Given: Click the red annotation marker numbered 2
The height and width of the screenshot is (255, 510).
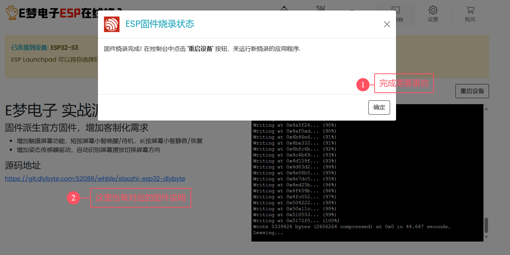Looking at the screenshot, I should tap(73, 198).
